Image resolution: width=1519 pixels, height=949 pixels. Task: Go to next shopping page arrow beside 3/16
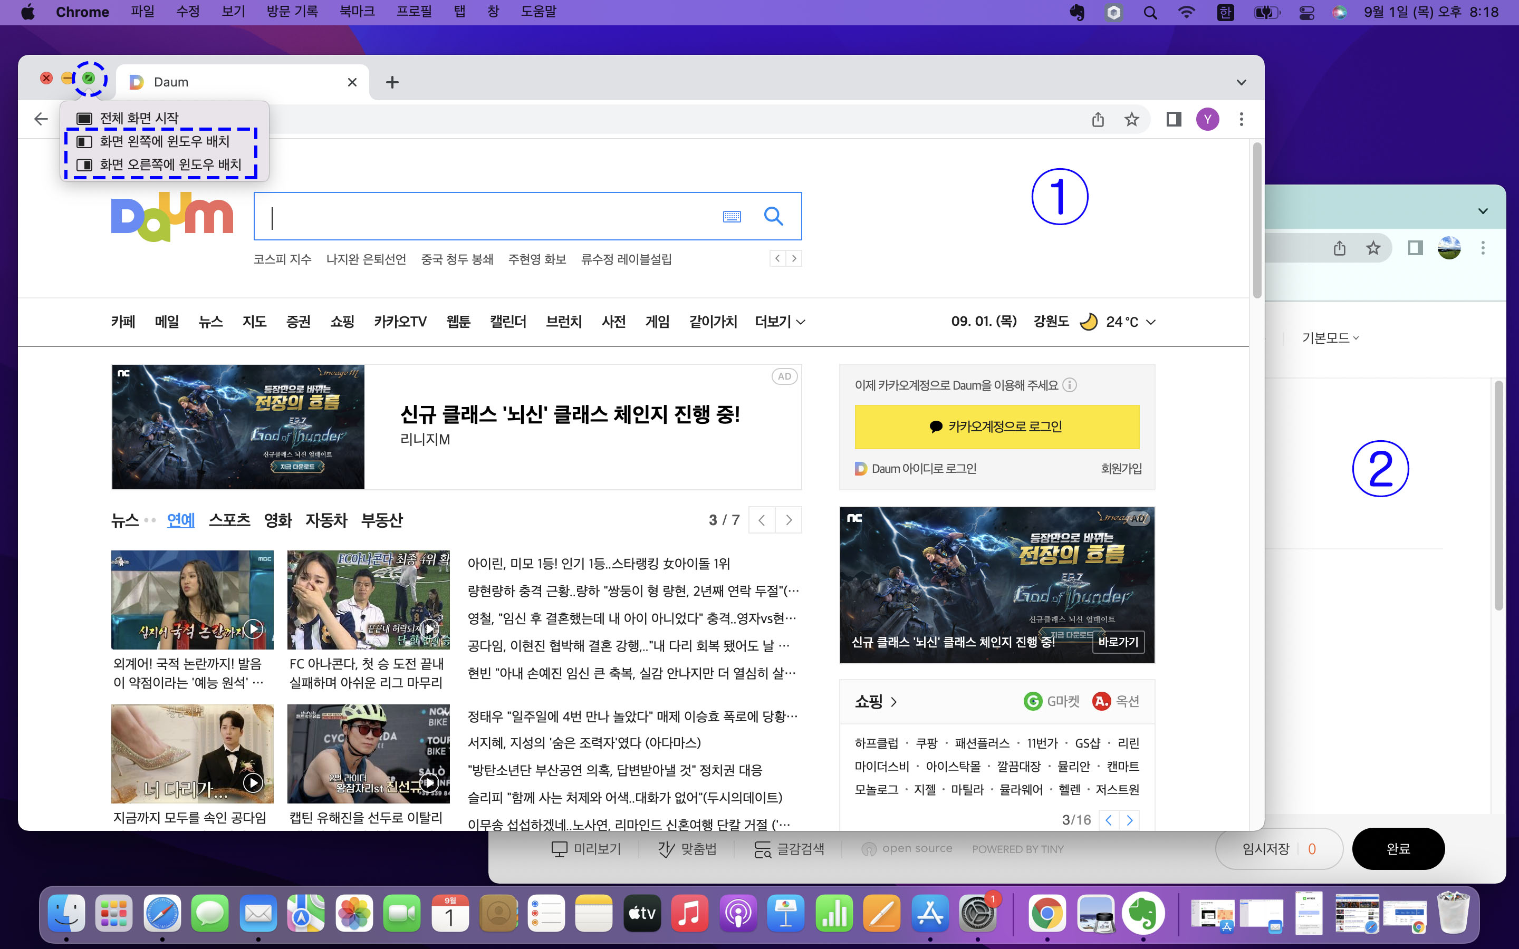click(x=1129, y=820)
